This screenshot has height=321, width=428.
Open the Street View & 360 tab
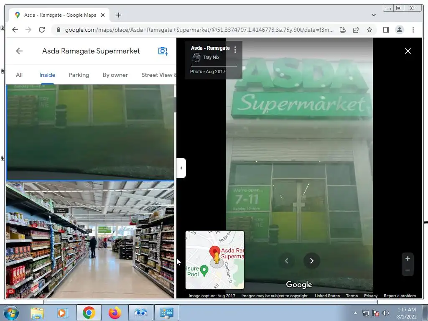point(159,75)
